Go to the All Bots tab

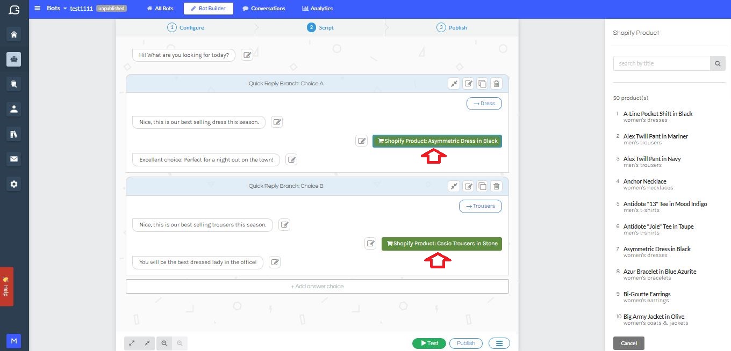coord(160,9)
